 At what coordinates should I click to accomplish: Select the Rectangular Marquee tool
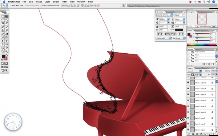[x=3, y=17]
